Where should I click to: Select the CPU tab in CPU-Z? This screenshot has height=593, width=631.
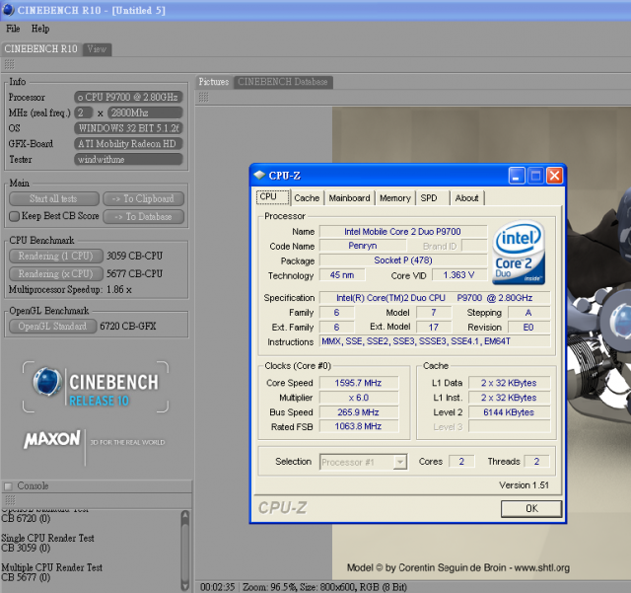click(x=273, y=197)
